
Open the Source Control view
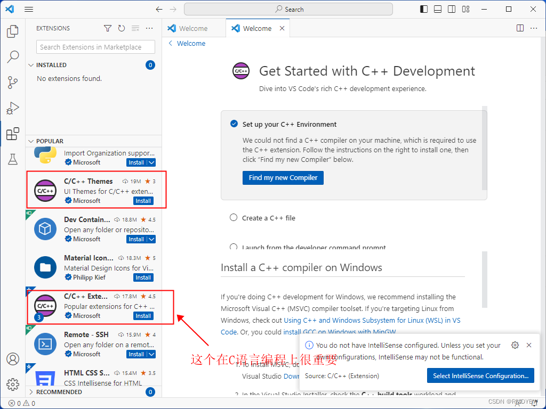(x=13, y=83)
